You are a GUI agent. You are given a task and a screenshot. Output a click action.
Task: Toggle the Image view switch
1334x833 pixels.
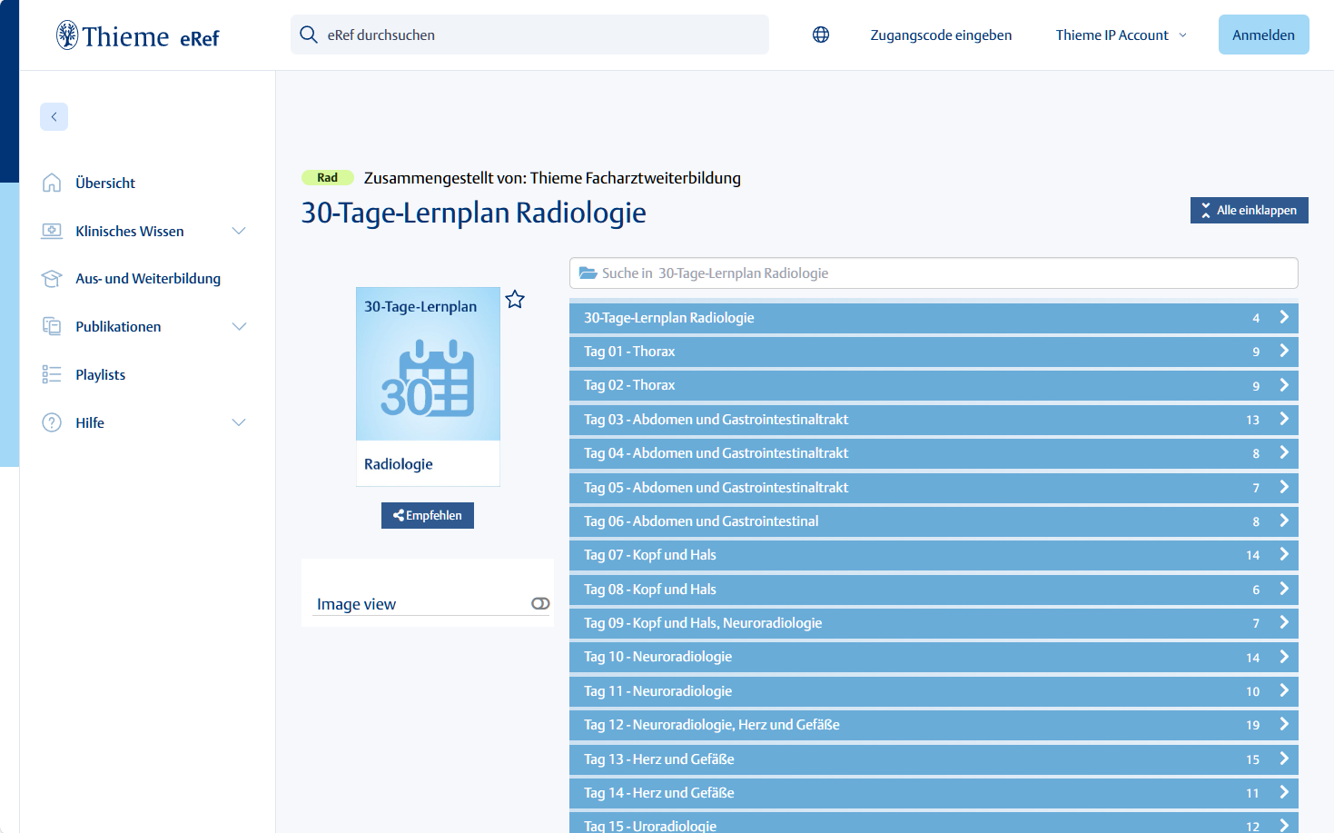click(x=540, y=603)
